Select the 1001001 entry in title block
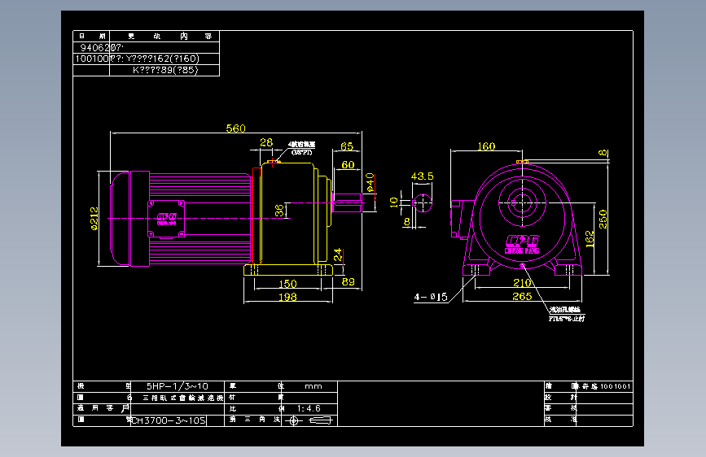706x457 pixels. coord(615,386)
